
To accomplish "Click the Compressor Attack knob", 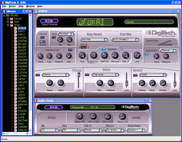I will (40, 56).
